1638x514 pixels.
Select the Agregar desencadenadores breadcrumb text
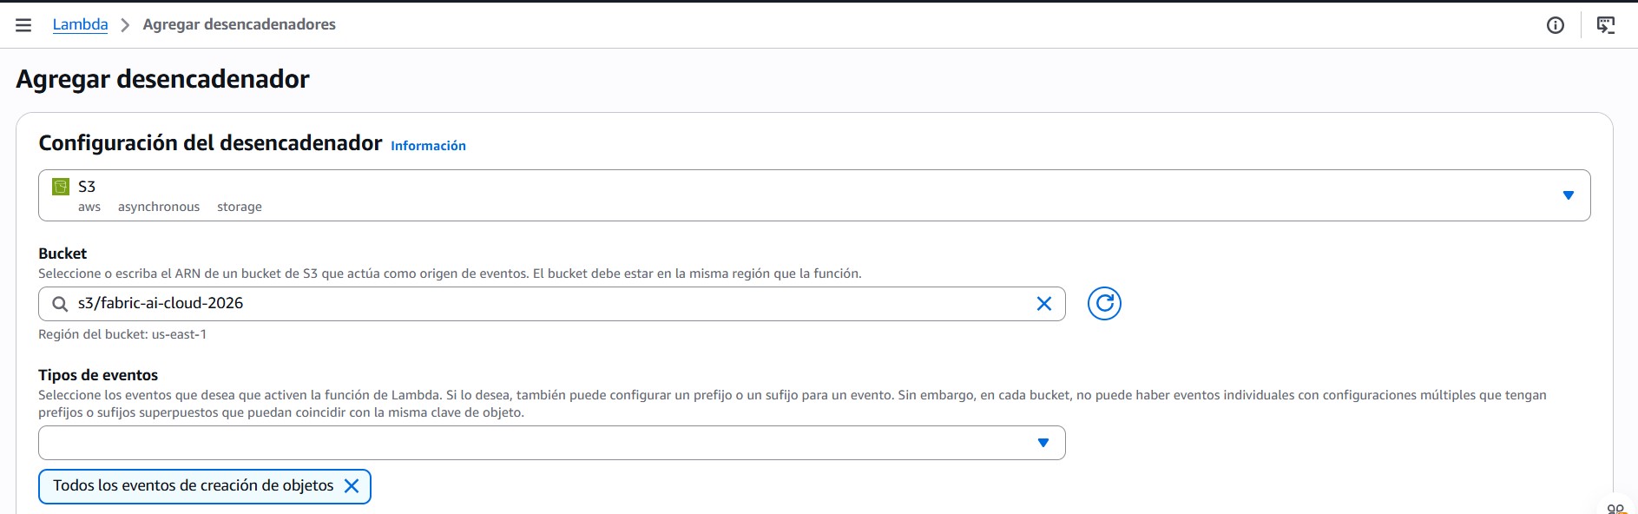[240, 24]
